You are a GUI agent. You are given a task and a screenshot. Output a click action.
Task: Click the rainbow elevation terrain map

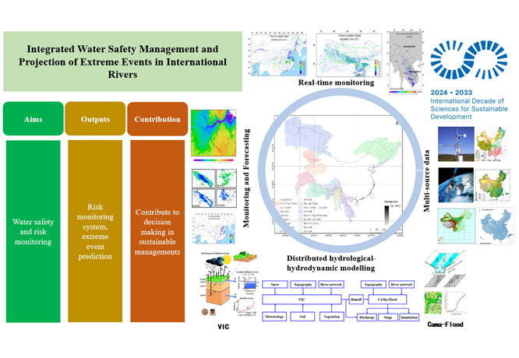216,132
